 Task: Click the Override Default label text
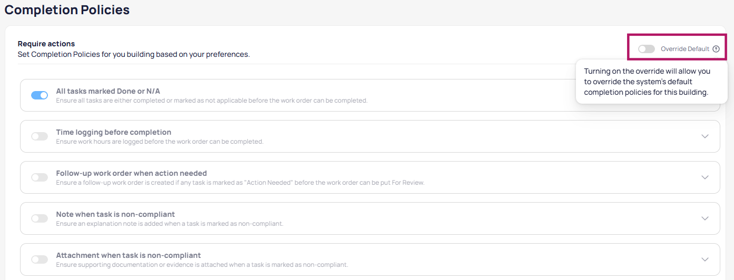(684, 49)
